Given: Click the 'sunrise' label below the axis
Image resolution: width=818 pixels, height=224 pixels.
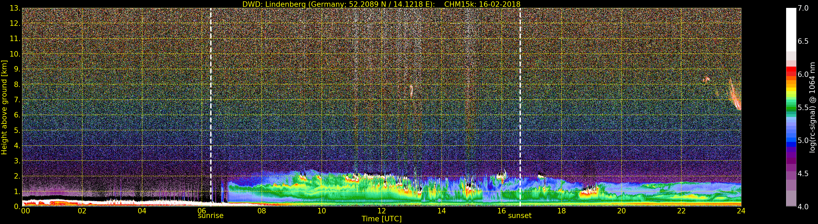Looking at the screenshot, I should pyautogui.click(x=210, y=216).
